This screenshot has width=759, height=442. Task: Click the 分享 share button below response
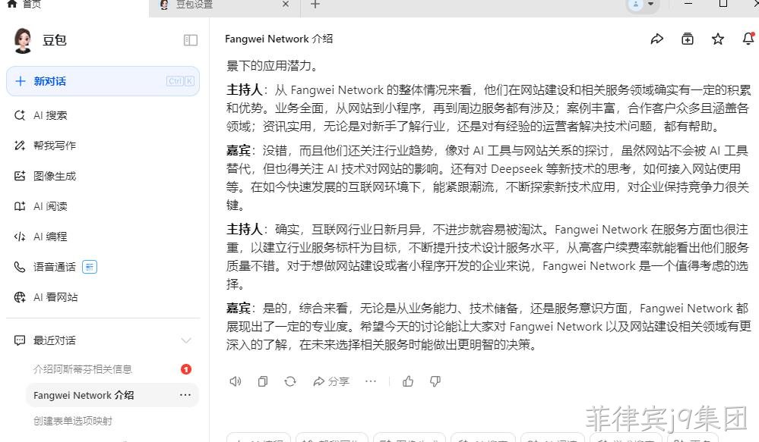click(331, 381)
